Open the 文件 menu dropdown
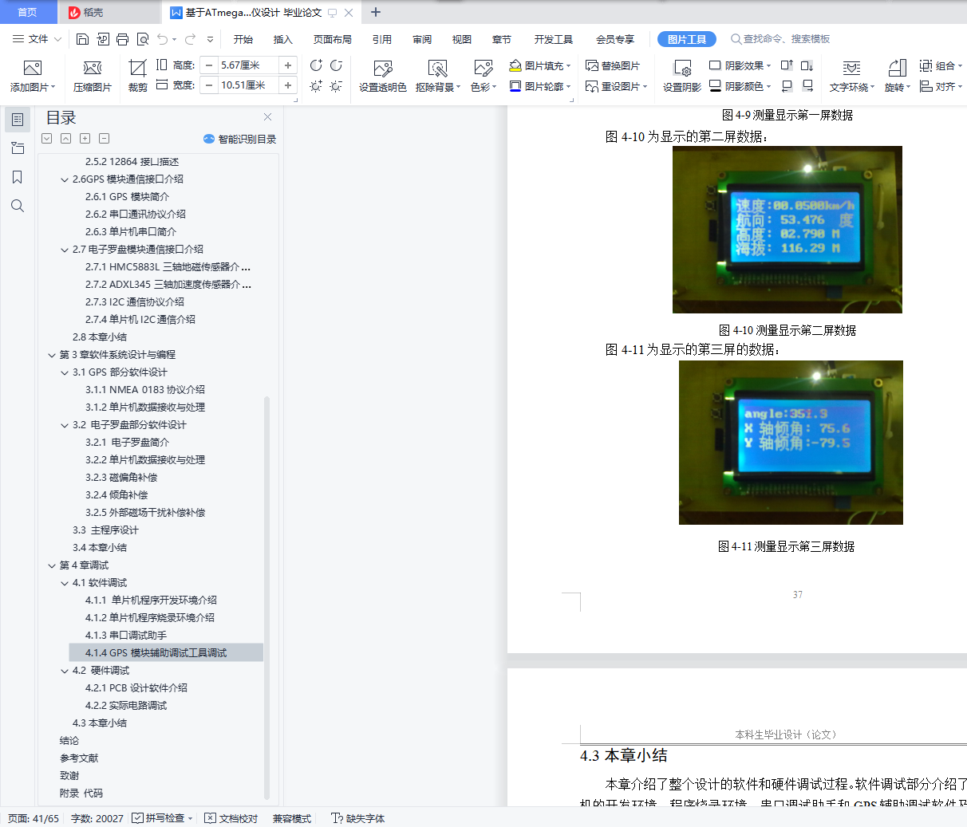 [37, 39]
